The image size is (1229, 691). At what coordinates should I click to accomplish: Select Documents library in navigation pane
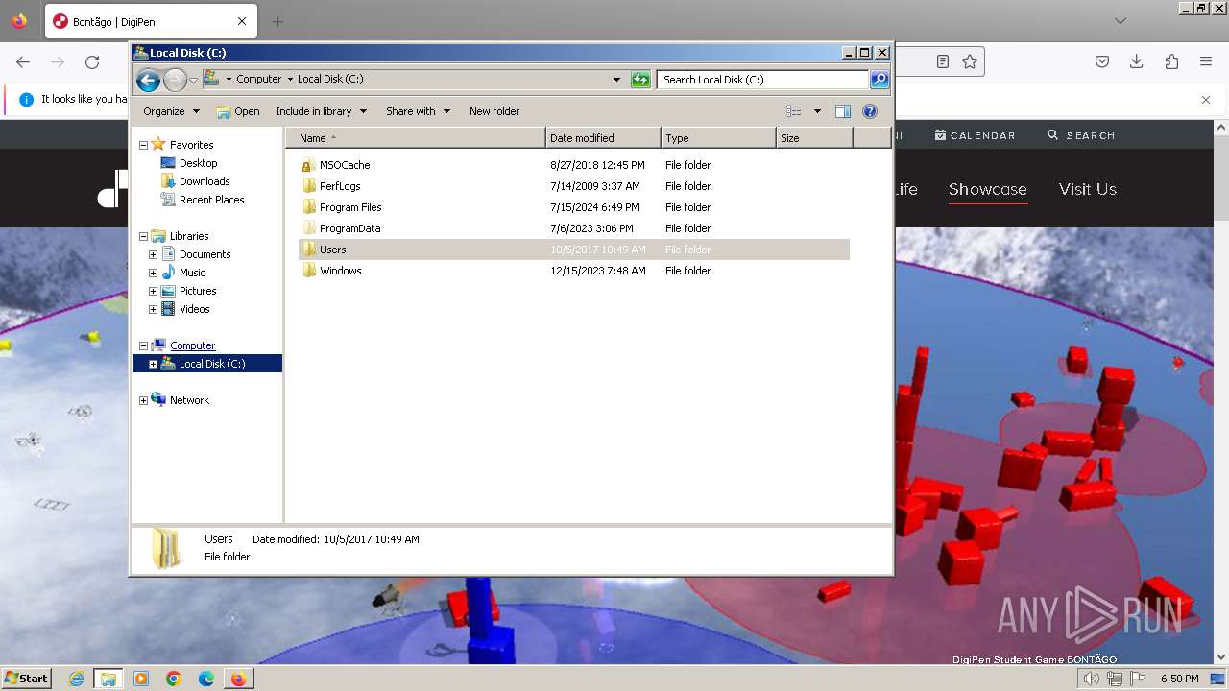pyautogui.click(x=205, y=254)
